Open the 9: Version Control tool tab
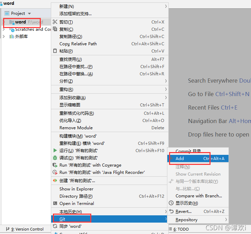Screen dimensions: 251x234 [25, 229]
